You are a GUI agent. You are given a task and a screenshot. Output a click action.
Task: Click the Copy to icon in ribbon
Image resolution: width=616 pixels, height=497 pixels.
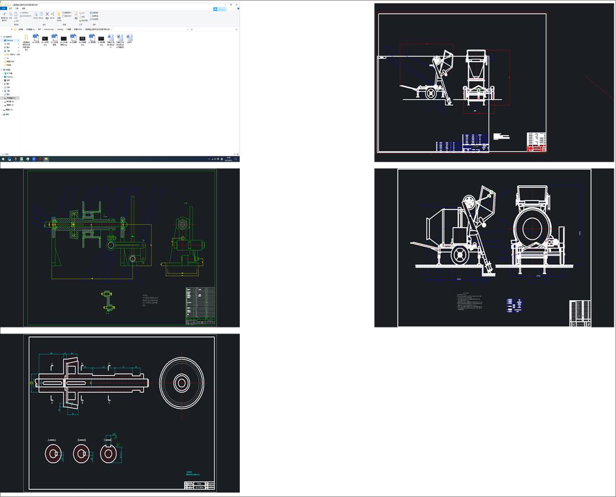click(41, 16)
